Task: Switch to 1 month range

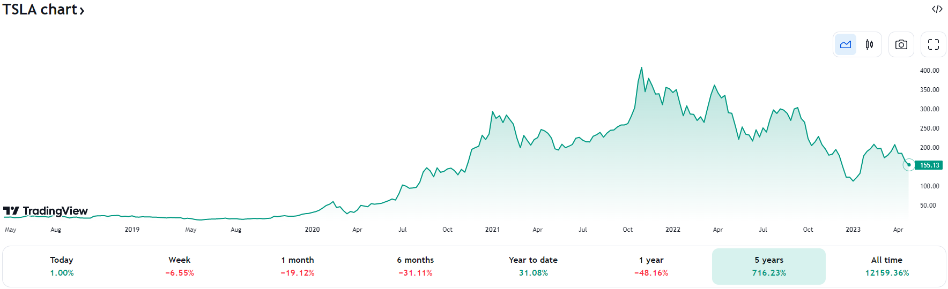Action: pyautogui.click(x=298, y=266)
